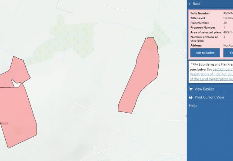Follow the Section 62(2) link
This screenshot has height=161, width=233.
pyautogui.click(x=223, y=69)
